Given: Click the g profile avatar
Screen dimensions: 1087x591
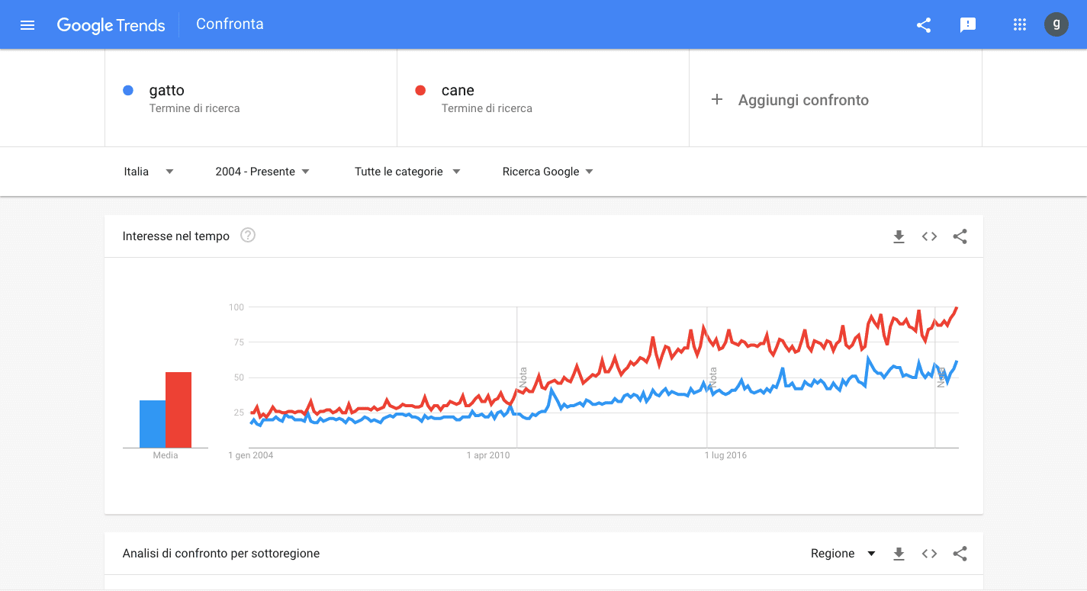Looking at the screenshot, I should click(x=1056, y=24).
